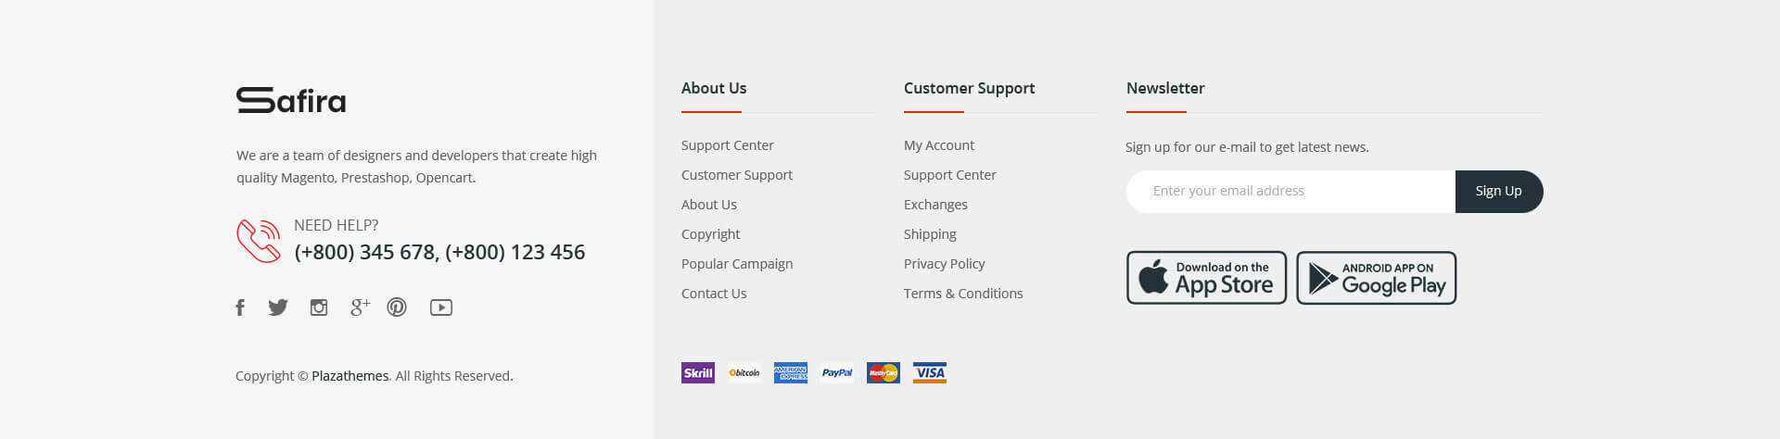Click the PayPal payment icon

tap(837, 373)
